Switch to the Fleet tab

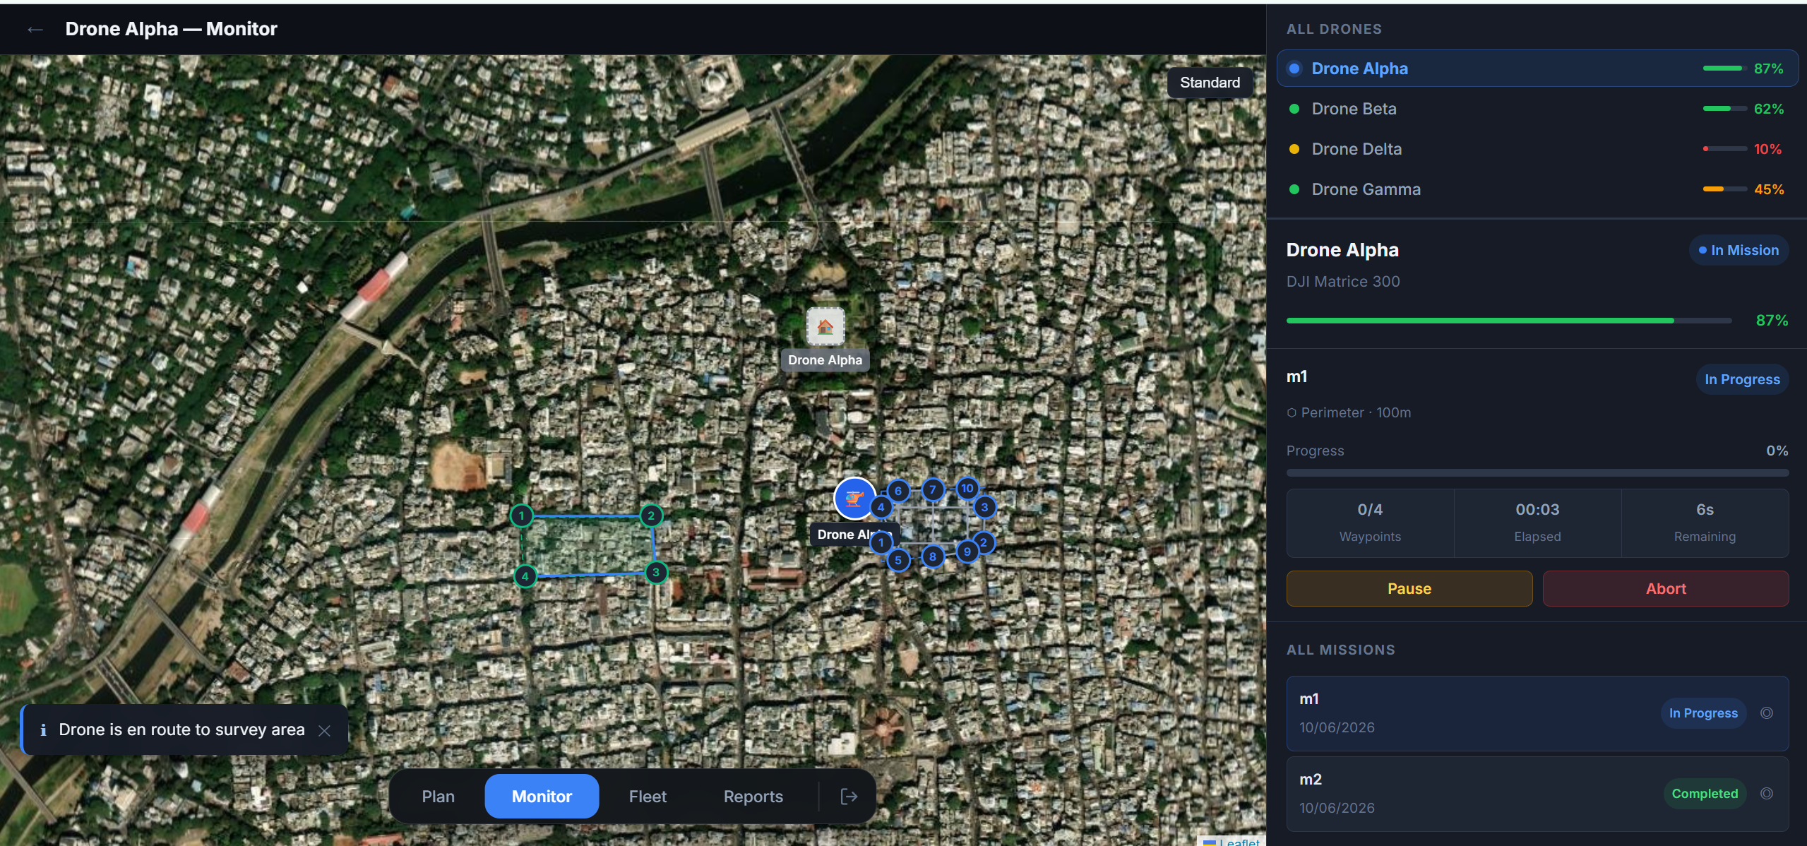coord(648,797)
